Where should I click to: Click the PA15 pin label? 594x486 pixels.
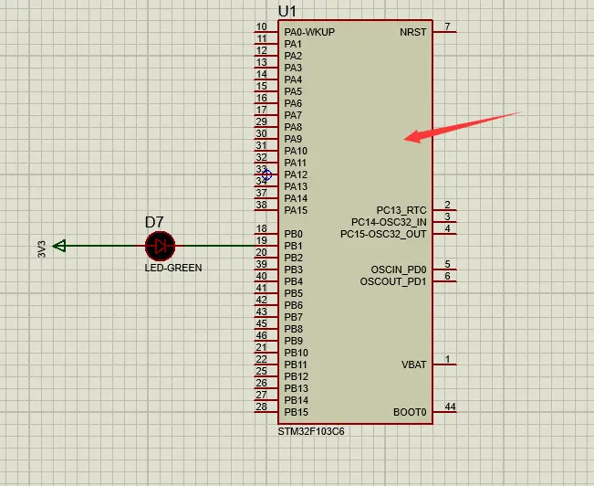(x=296, y=210)
